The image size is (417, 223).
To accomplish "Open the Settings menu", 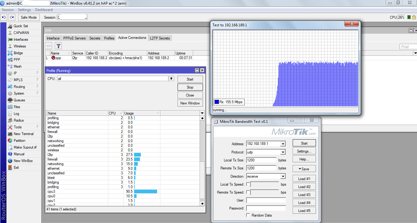I will [24, 10].
